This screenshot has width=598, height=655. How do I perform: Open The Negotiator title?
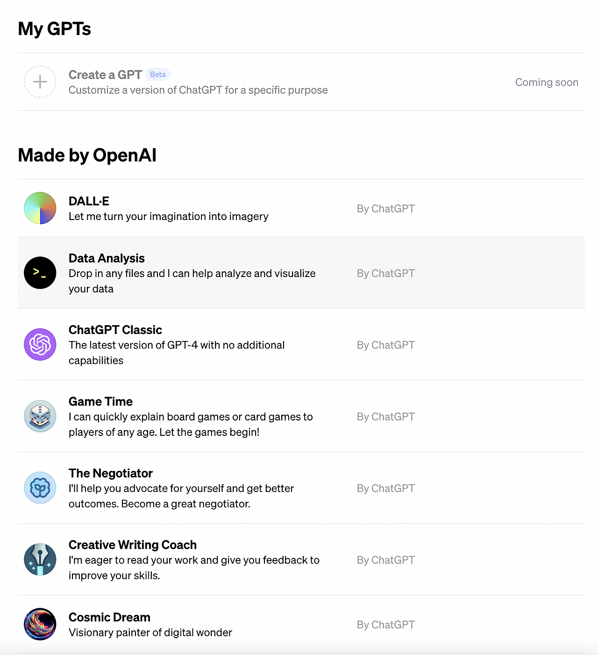[111, 473]
